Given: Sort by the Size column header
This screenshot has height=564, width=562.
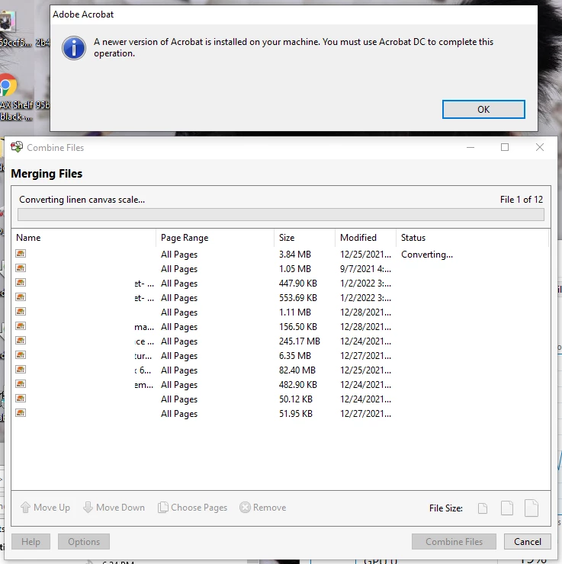Looking at the screenshot, I should (x=305, y=238).
